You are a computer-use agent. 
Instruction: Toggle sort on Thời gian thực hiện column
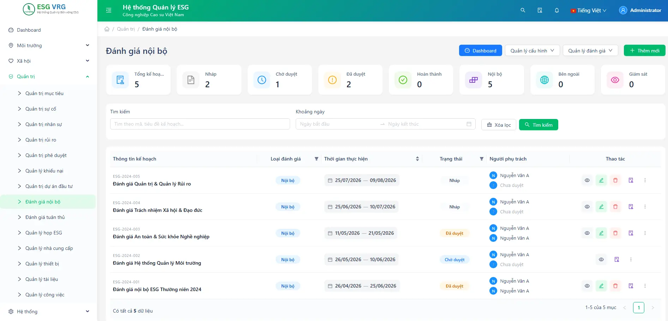[x=417, y=159]
